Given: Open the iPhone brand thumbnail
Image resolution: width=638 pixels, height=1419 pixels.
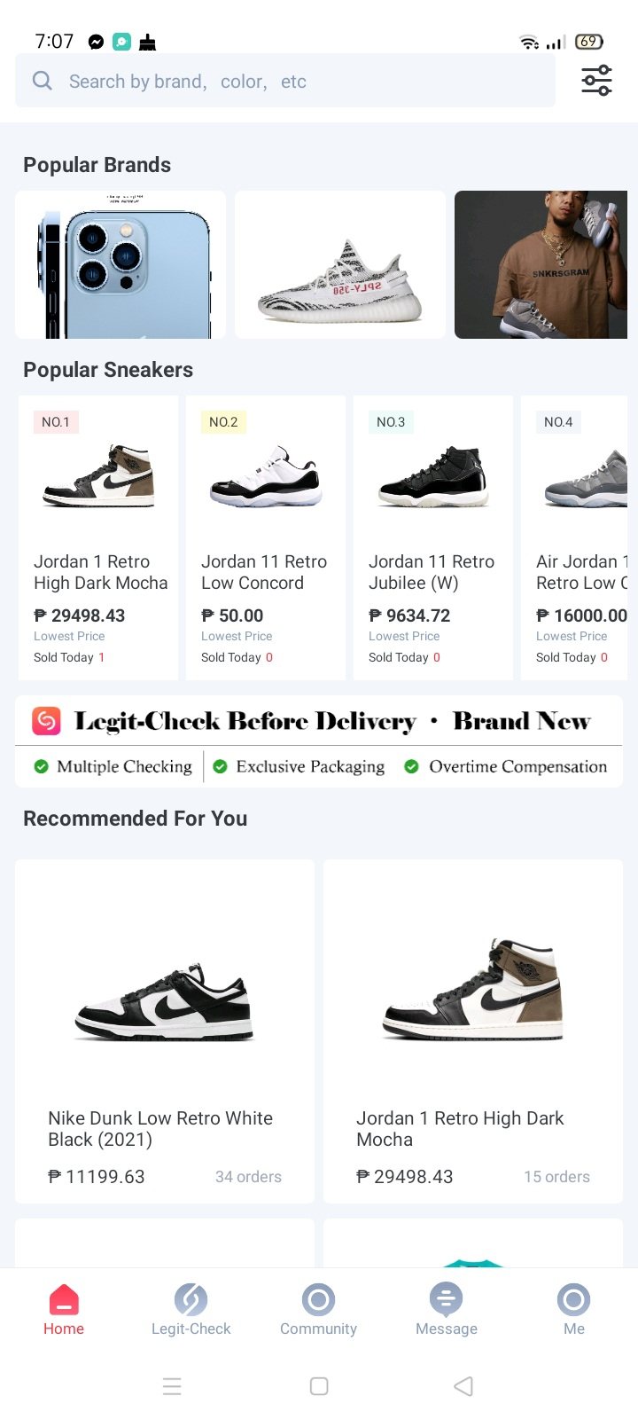Looking at the screenshot, I should pyautogui.click(x=121, y=264).
